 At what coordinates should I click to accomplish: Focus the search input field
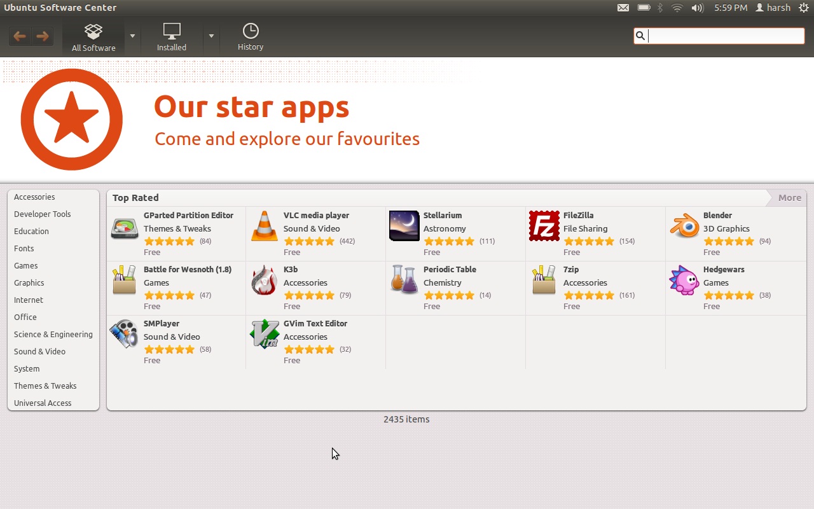[x=719, y=36]
